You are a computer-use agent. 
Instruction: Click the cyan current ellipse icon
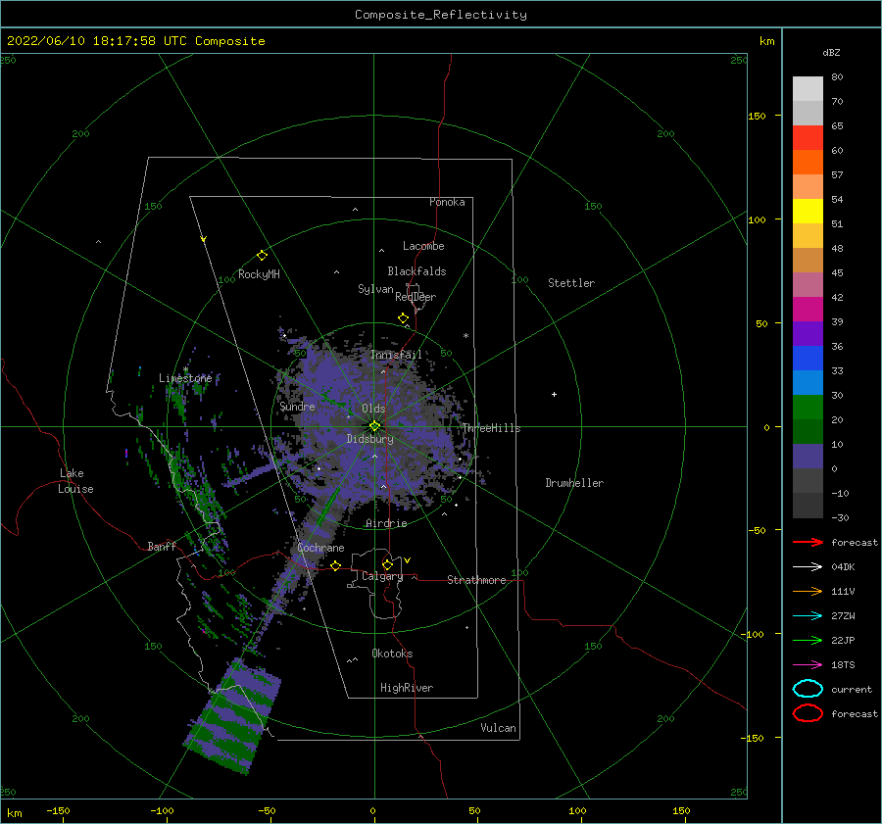pyautogui.click(x=808, y=689)
